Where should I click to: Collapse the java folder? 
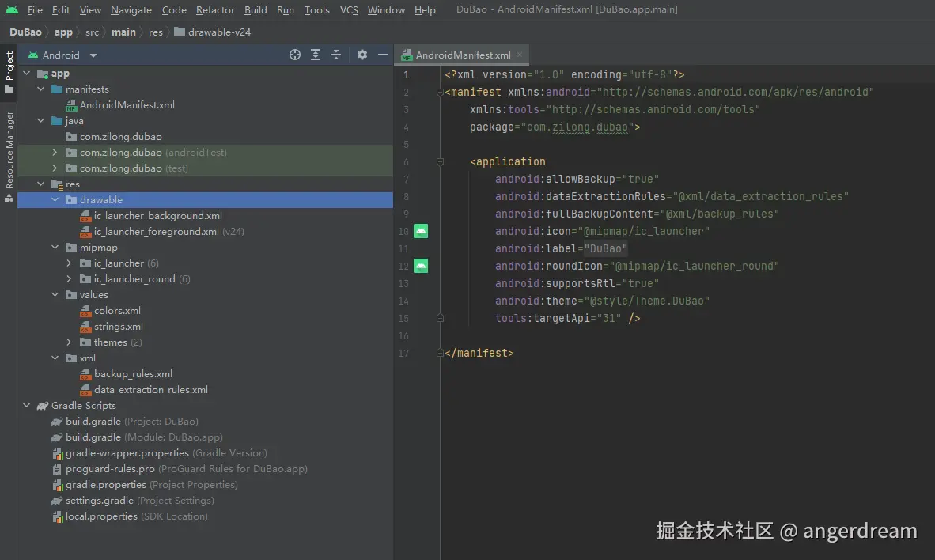click(40, 120)
